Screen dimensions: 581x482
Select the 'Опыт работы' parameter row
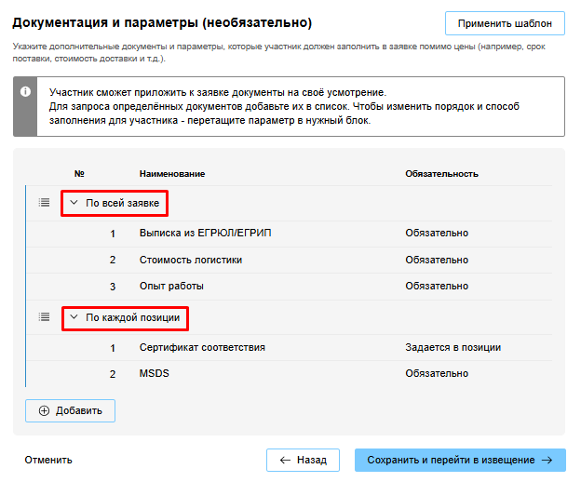coord(171,286)
